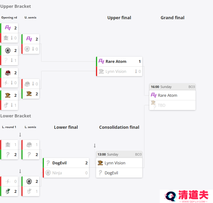Click the drop-down arrow above Consolidation final

coord(95,146)
